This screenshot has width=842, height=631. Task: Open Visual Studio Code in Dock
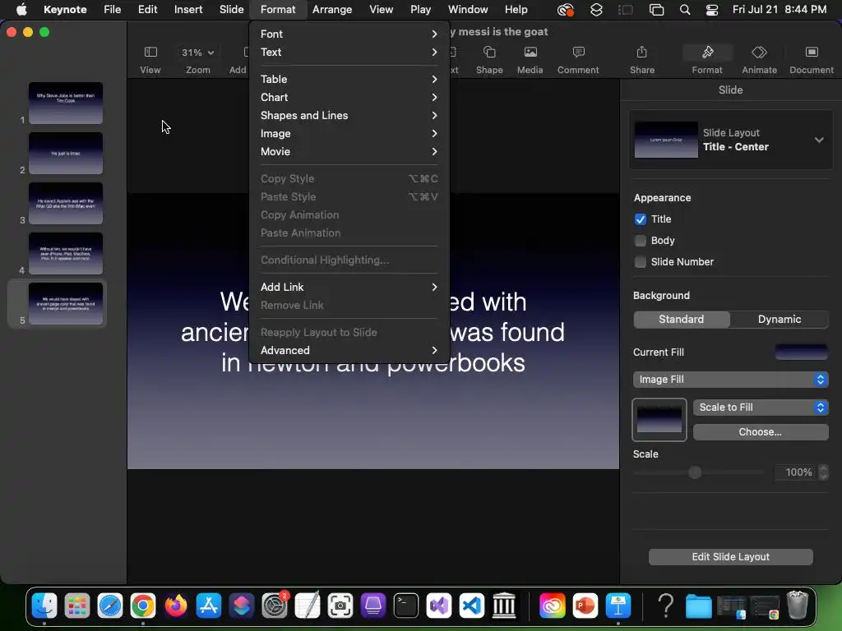point(471,606)
